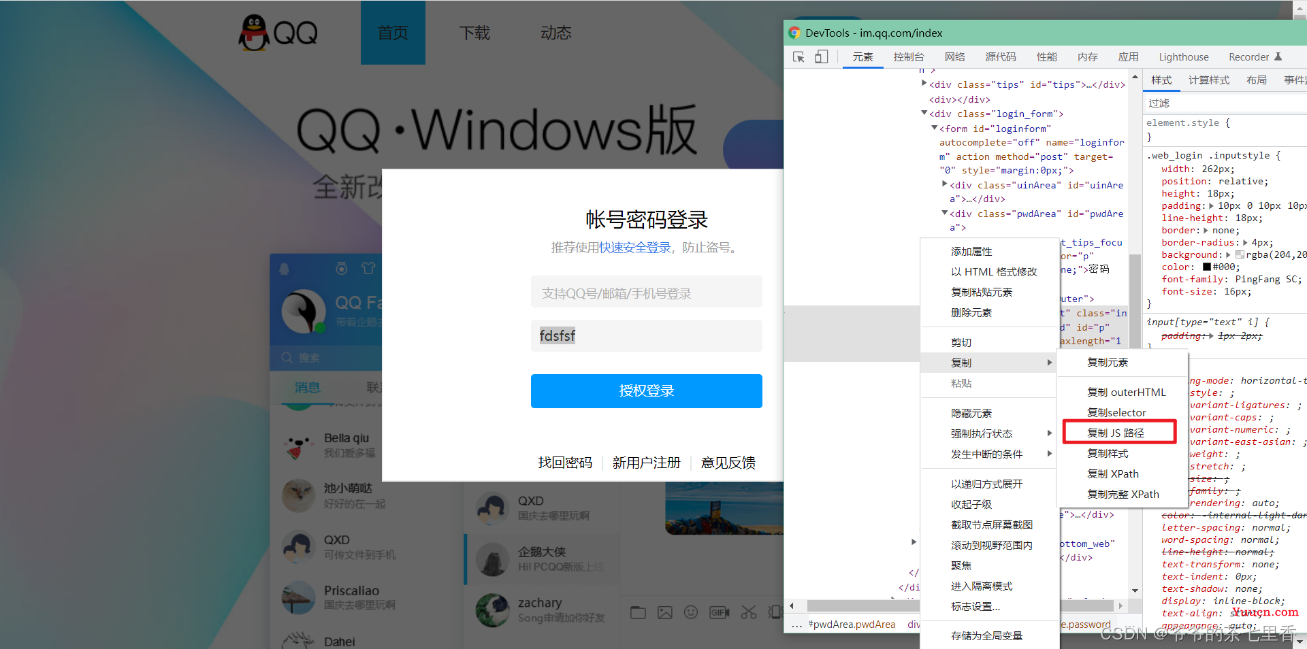Click the Chrome DevTools window icon

[x=794, y=33]
